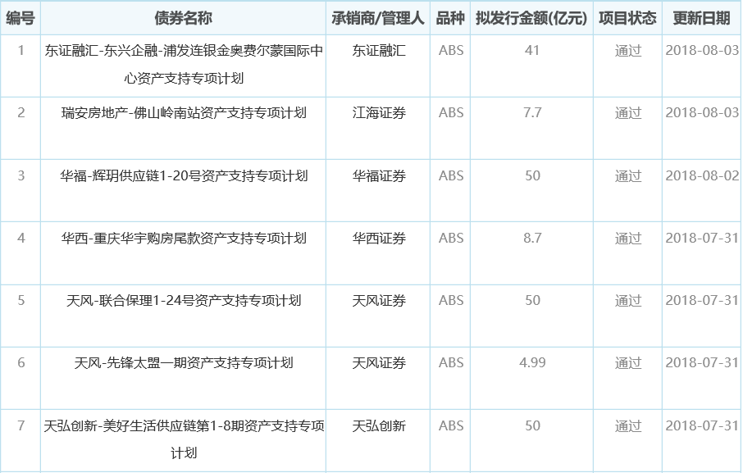The width and height of the screenshot is (743, 473).
Task: Click amount value 41
Action: point(532,50)
